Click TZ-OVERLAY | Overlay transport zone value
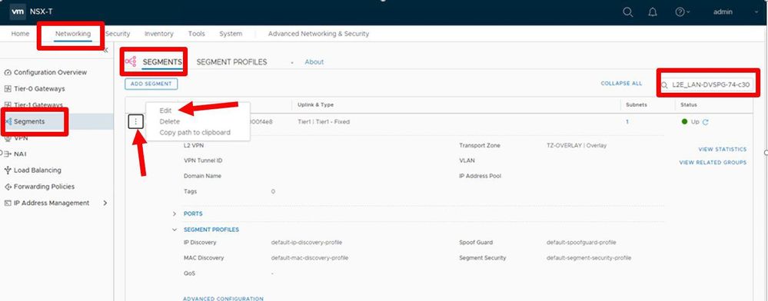Viewport: 768px width, 301px height. (577, 145)
